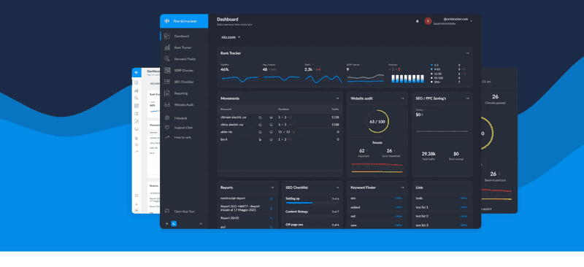Screen dimensions: 584x267
Task: Select How to rank in the sidebar
Action: (x=182, y=137)
